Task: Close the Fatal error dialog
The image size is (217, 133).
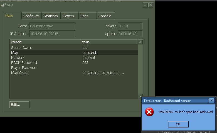Action: [211, 101]
